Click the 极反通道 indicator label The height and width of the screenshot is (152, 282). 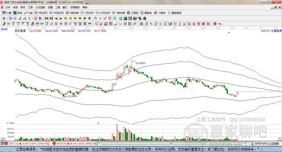click(20, 31)
